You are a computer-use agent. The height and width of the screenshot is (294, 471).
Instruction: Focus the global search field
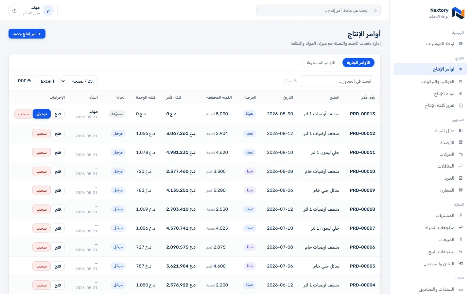click(x=319, y=10)
